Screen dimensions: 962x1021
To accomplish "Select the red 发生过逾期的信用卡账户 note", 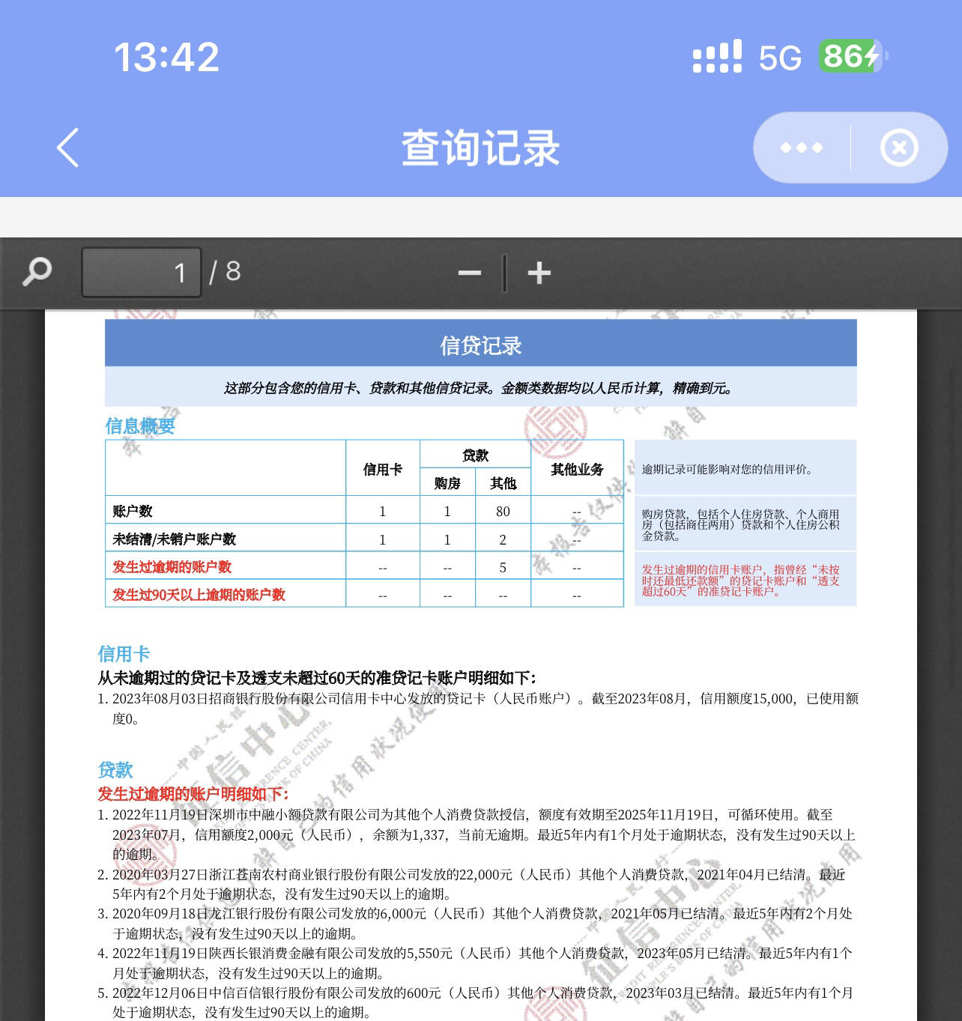I will click(x=745, y=580).
